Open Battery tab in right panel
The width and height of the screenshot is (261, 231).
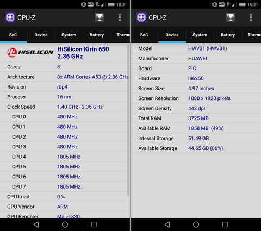pos(228,35)
